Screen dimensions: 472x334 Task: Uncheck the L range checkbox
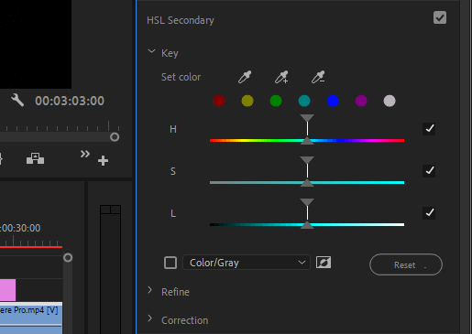click(429, 213)
